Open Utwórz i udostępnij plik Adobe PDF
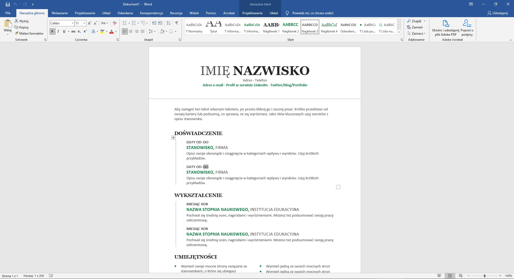 446,28
